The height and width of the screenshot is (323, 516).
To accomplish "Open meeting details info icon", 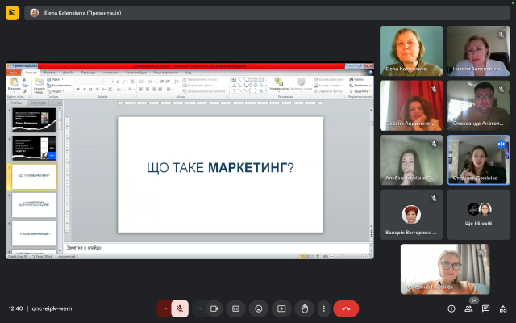I will [451, 308].
